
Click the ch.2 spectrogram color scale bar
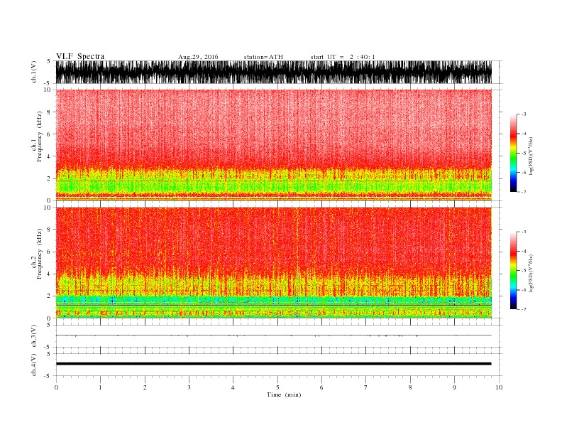point(514,271)
